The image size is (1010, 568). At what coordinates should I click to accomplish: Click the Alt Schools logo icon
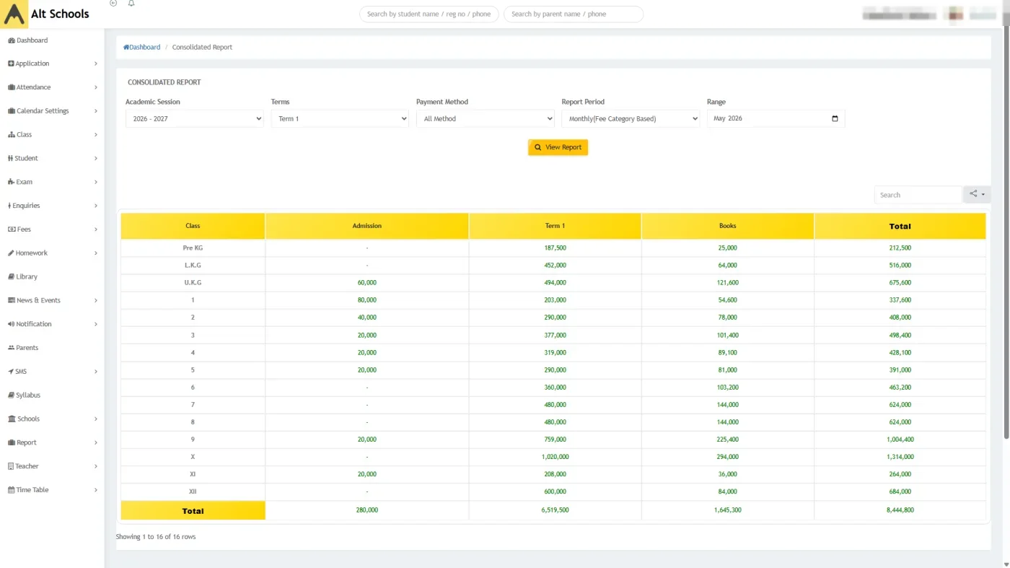click(15, 14)
